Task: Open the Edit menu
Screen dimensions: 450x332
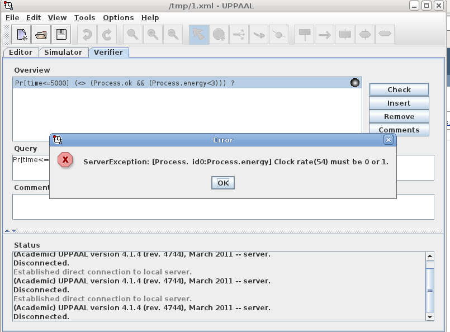Action: [x=34, y=18]
